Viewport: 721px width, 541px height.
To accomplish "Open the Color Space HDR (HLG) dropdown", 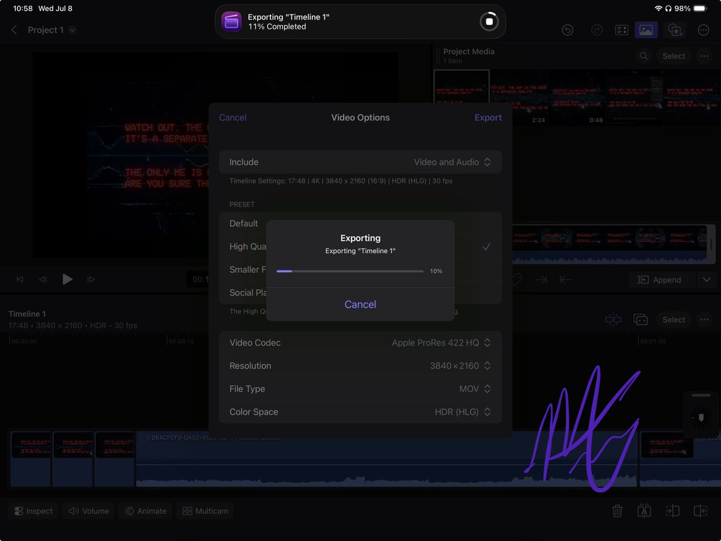I will 360,412.
